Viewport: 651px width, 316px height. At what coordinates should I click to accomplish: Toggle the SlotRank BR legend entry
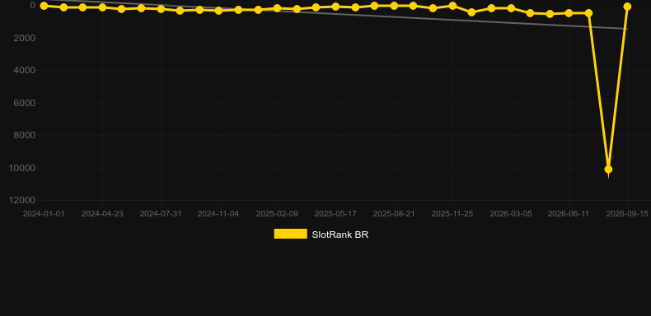coord(321,235)
